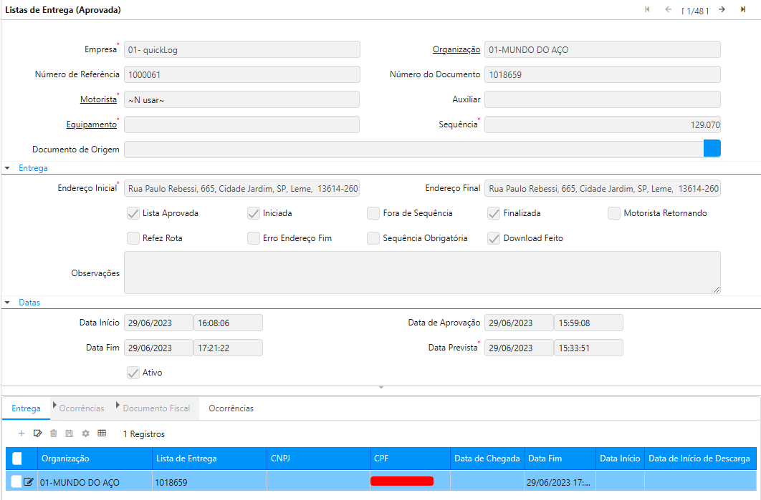761x500 pixels.
Task: Select the Entrega tab
Action: [x=27, y=408]
